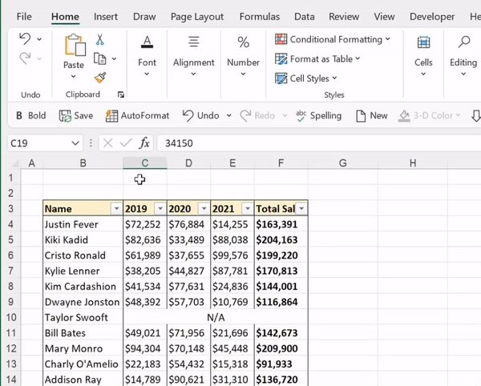Select the Format Painter brush icon
This screenshot has width=481, height=386.
[100, 78]
